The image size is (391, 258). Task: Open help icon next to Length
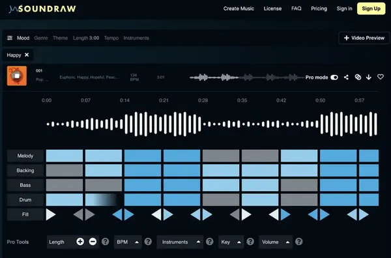tap(105, 242)
